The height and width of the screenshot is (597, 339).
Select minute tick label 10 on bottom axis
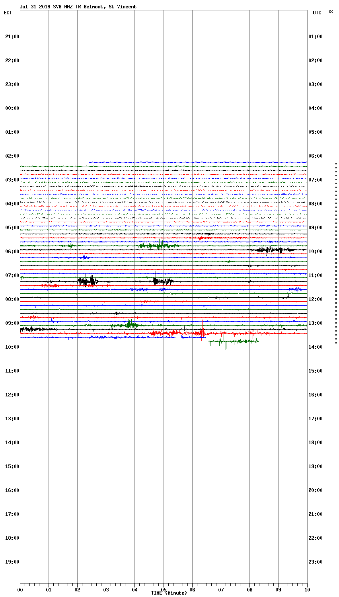[307, 590]
